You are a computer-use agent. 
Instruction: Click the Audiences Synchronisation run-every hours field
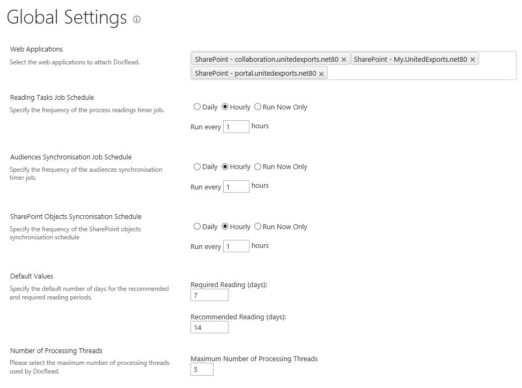pyautogui.click(x=236, y=187)
